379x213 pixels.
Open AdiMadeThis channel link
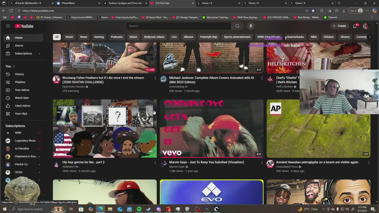tap(70, 167)
